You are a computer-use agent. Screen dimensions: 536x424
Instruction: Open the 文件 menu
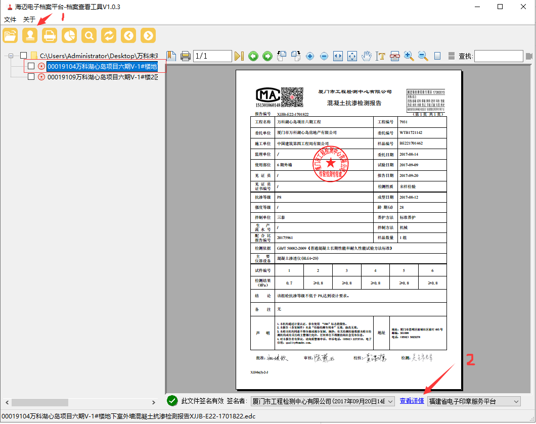click(x=10, y=20)
